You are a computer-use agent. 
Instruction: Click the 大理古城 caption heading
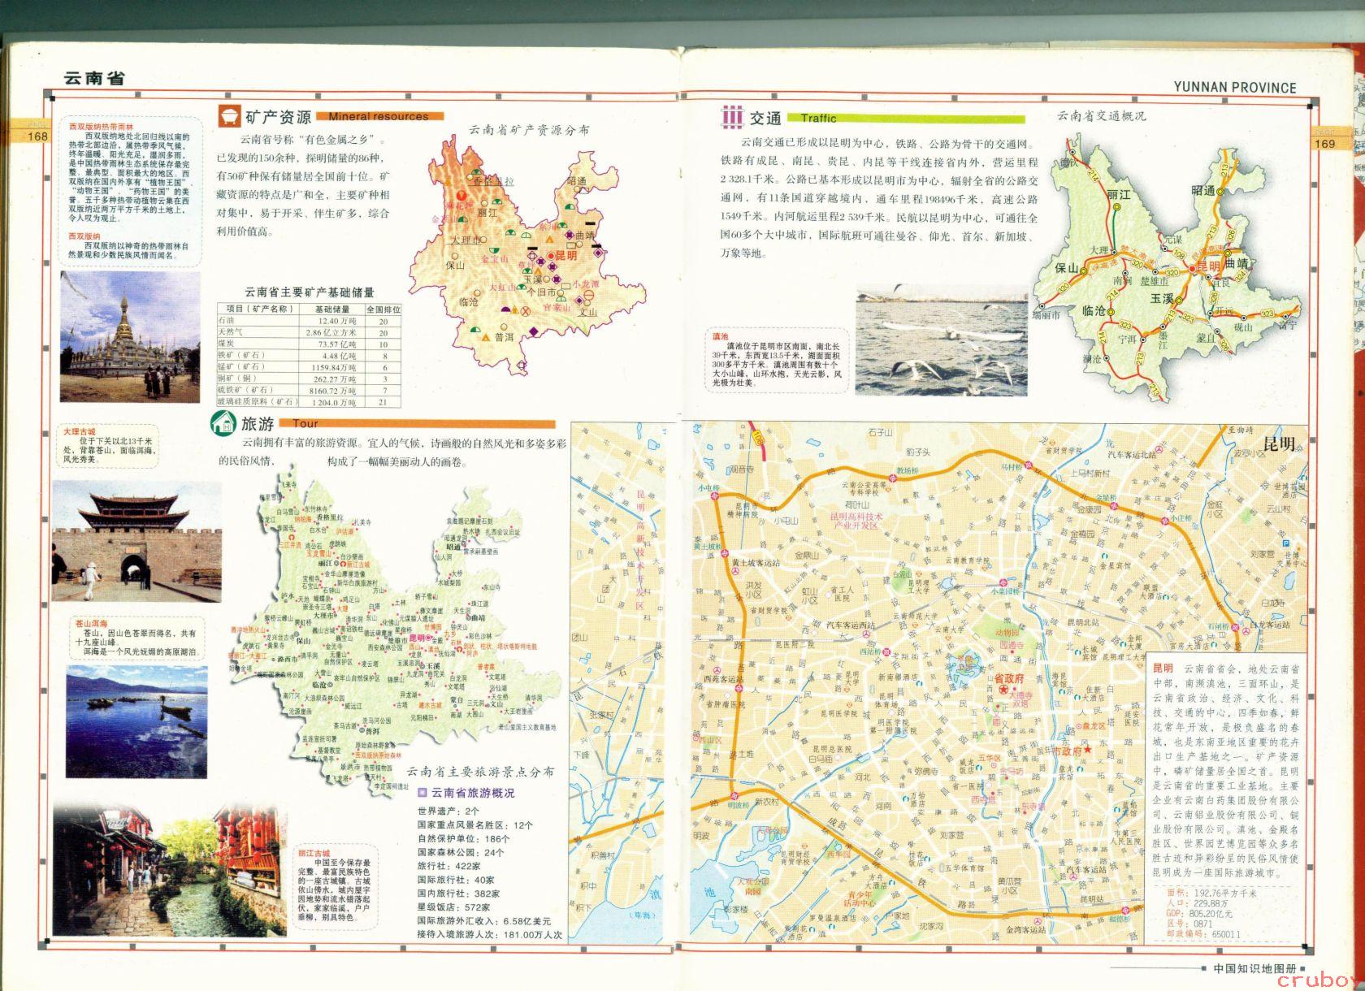point(79,431)
